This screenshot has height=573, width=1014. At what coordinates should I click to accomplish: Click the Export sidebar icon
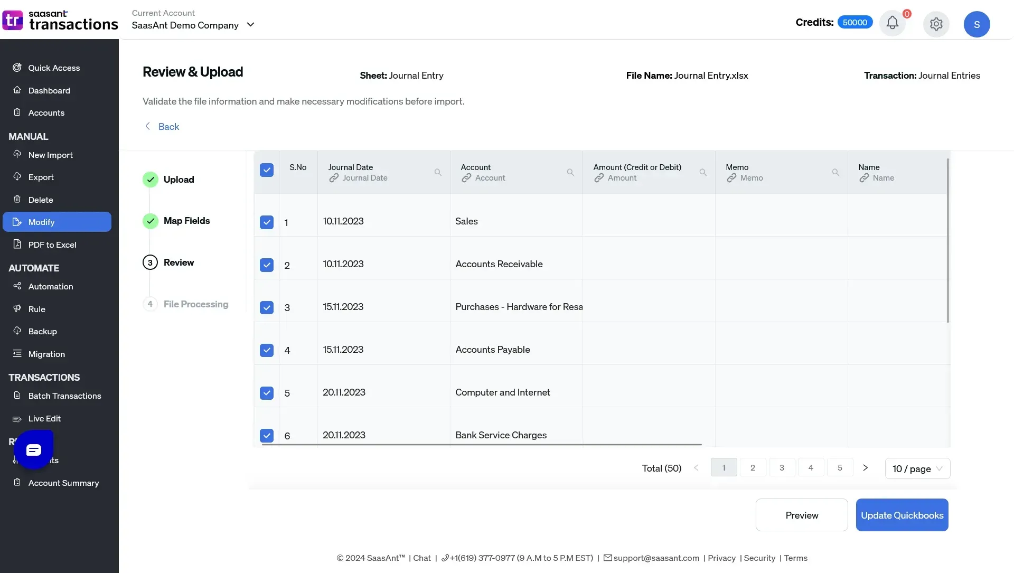[17, 176]
